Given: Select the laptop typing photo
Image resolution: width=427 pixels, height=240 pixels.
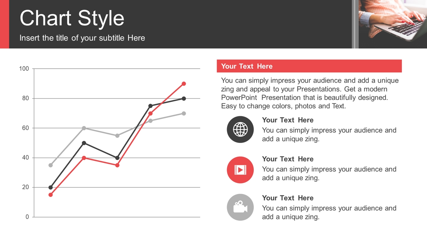Looking at the screenshot, I should (393, 24).
